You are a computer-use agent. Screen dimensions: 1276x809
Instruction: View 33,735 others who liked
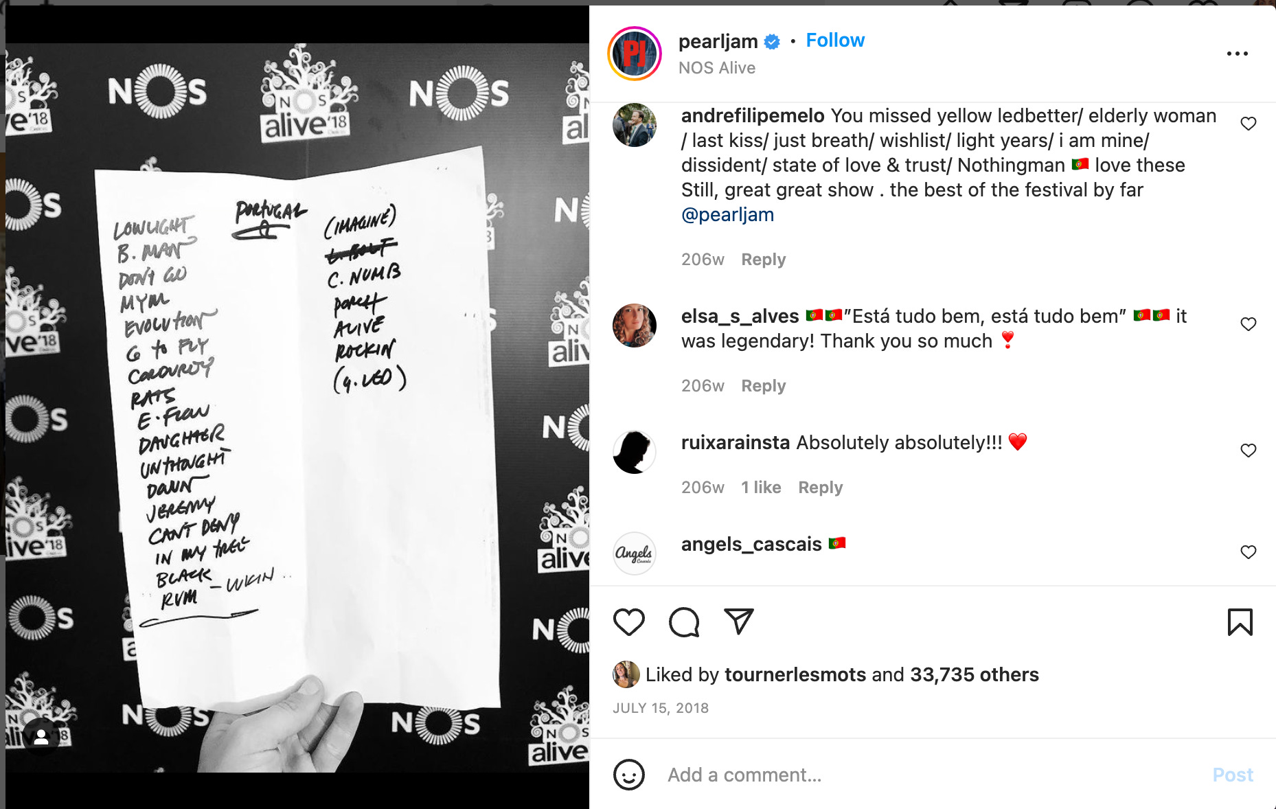(x=974, y=674)
